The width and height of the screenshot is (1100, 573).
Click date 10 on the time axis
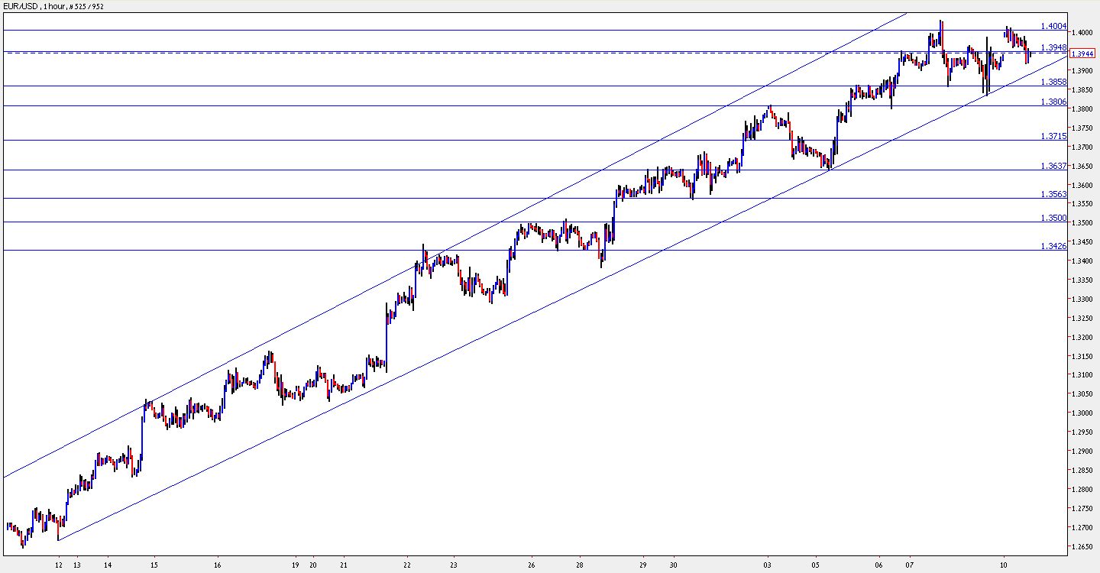1005,566
